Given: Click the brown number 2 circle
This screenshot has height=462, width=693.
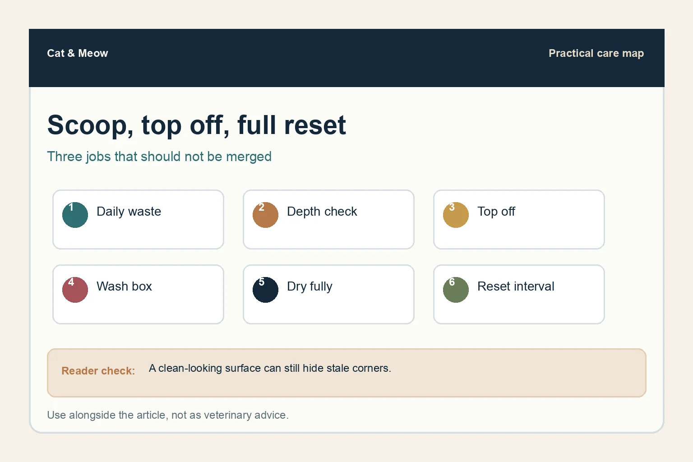Looking at the screenshot, I should (x=265, y=215).
